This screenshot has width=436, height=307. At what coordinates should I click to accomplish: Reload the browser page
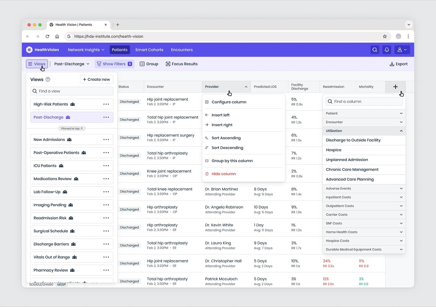[x=47, y=36]
